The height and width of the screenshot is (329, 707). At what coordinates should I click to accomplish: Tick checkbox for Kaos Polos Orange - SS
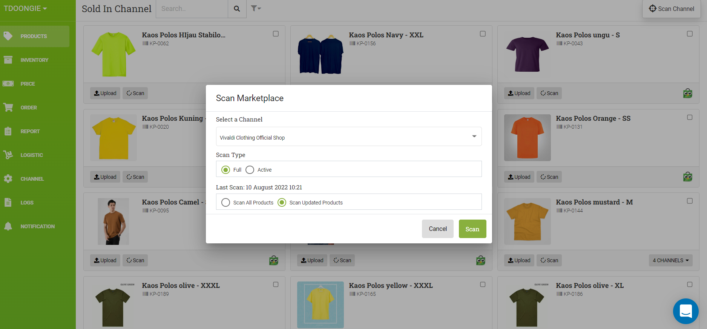[x=690, y=117]
